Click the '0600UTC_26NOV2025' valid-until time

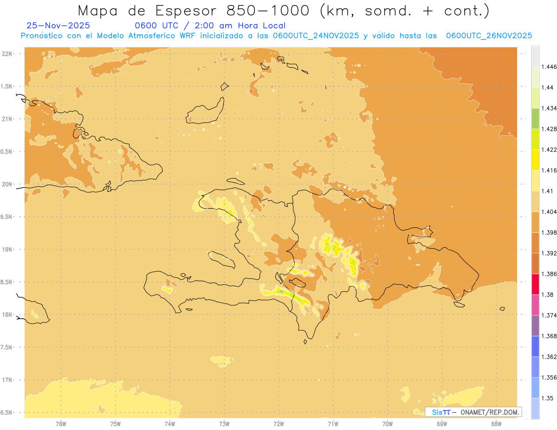tap(489, 35)
